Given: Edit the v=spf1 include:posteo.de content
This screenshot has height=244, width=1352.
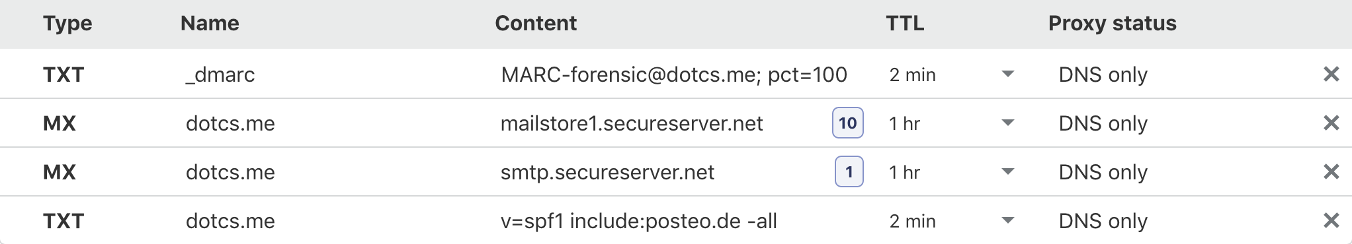Looking at the screenshot, I should (x=638, y=221).
